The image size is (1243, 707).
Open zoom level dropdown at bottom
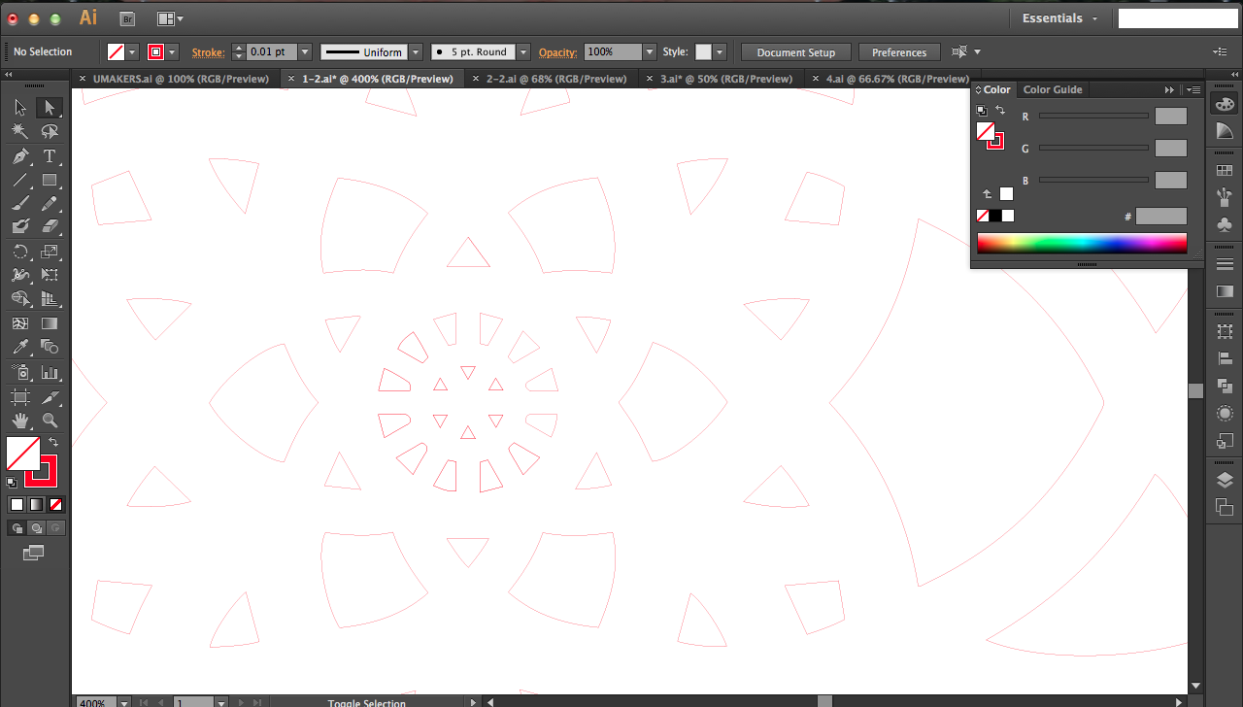123,702
